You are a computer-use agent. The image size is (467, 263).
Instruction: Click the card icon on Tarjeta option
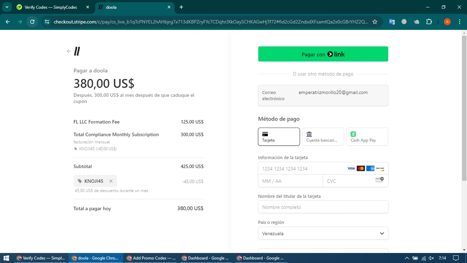point(265,134)
